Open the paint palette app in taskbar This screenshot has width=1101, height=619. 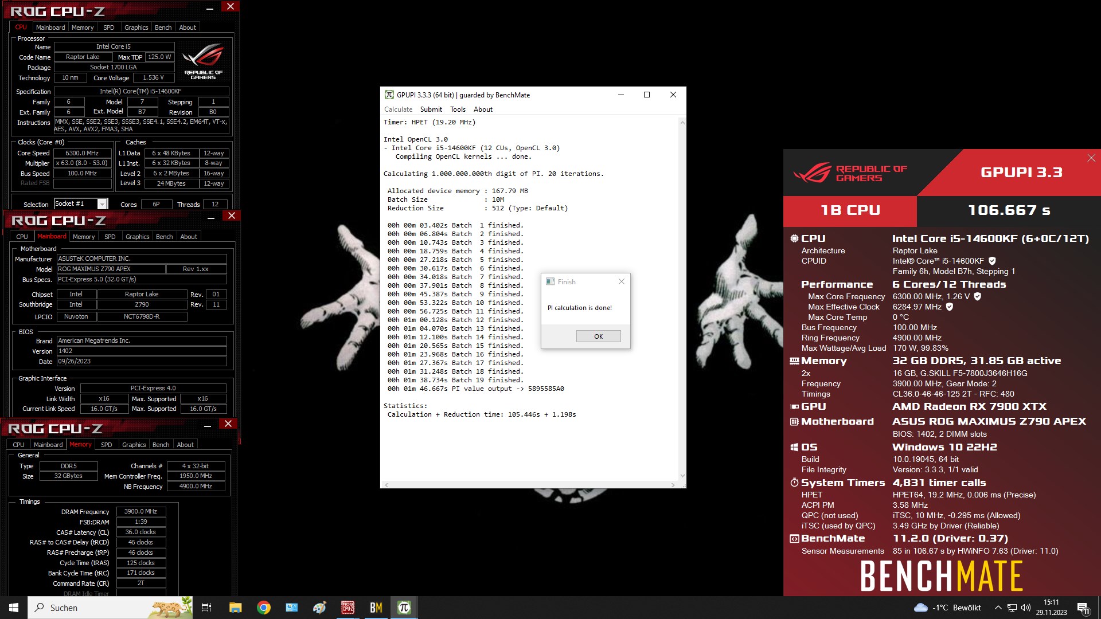click(x=319, y=608)
